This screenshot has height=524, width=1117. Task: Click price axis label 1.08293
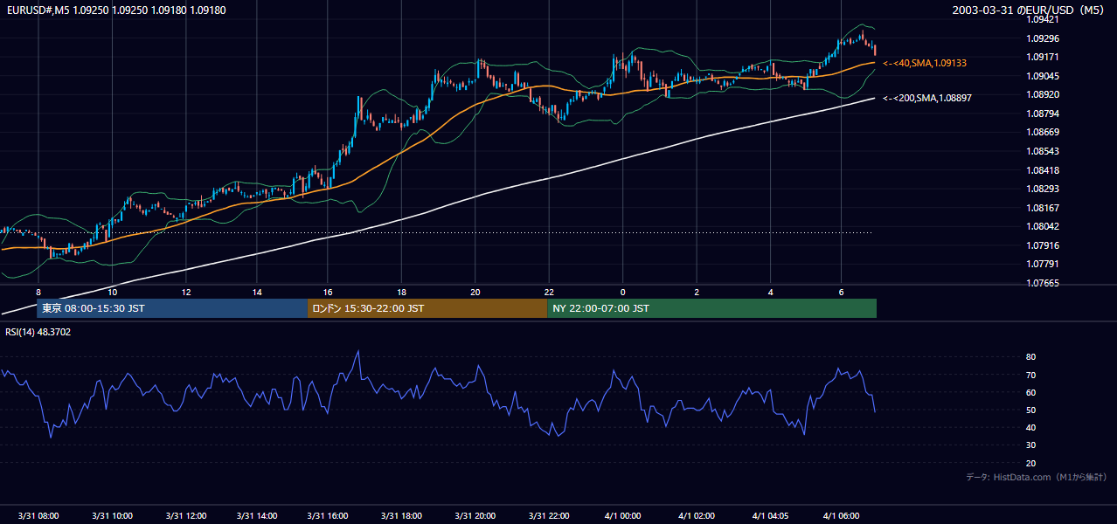coord(1043,189)
